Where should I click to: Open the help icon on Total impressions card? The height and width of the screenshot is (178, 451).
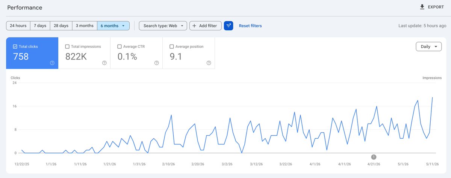point(104,63)
